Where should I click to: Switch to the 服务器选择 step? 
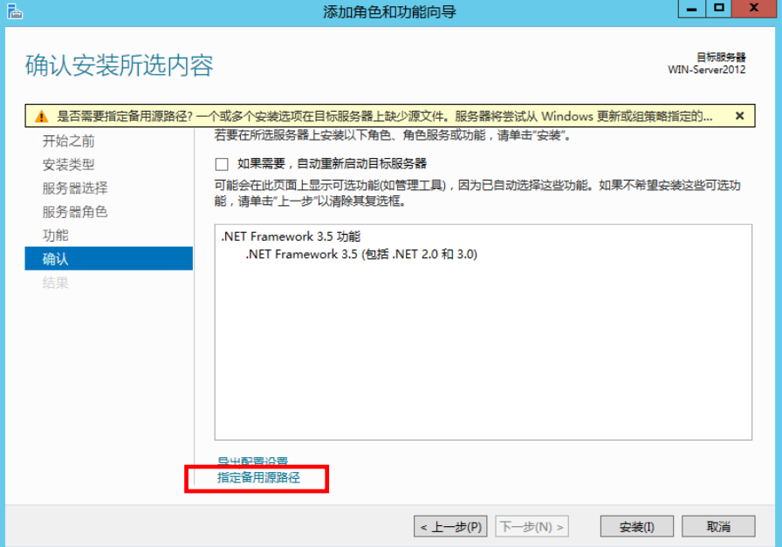click(x=75, y=188)
